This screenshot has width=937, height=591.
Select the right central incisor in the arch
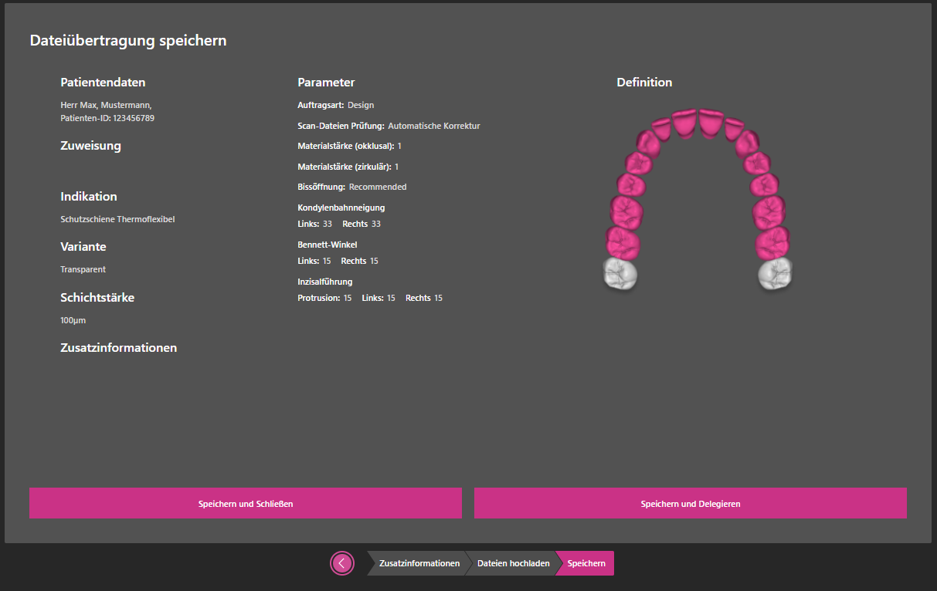click(711, 123)
